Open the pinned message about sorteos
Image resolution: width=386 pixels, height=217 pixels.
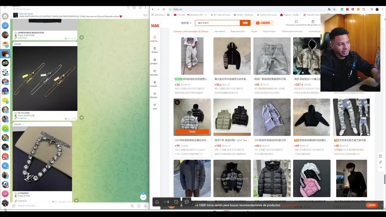click(x=71, y=15)
